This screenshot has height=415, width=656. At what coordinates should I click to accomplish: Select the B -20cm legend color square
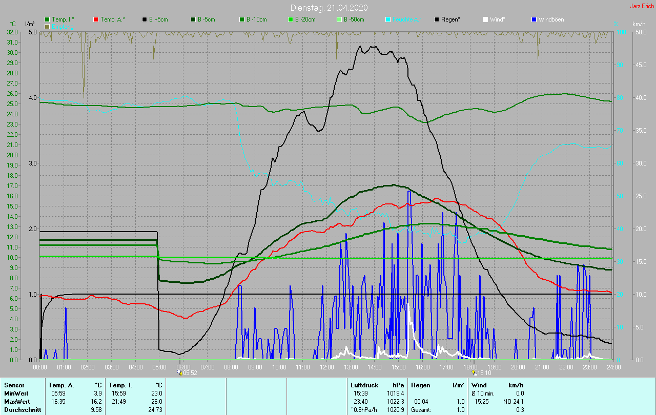(291, 19)
